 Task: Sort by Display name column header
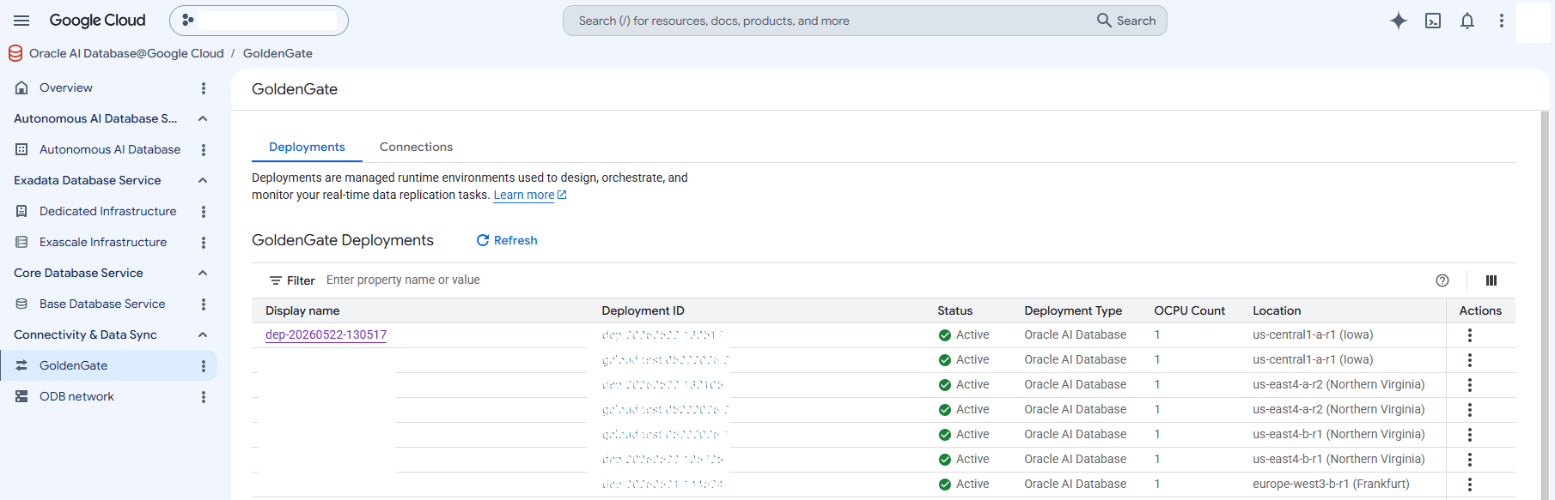pyautogui.click(x=302, y=310)
